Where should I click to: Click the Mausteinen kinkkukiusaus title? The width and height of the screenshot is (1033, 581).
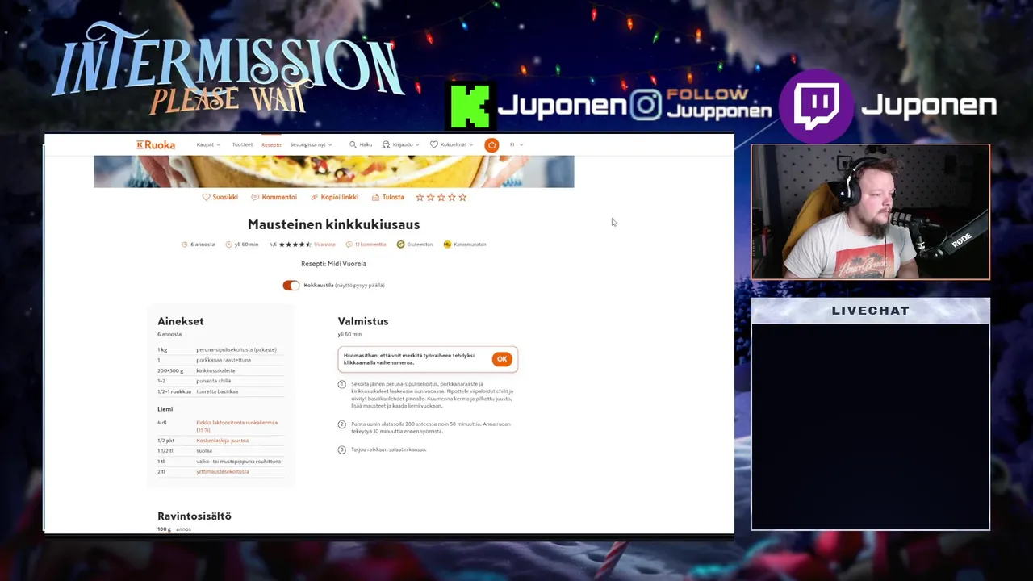333,224
